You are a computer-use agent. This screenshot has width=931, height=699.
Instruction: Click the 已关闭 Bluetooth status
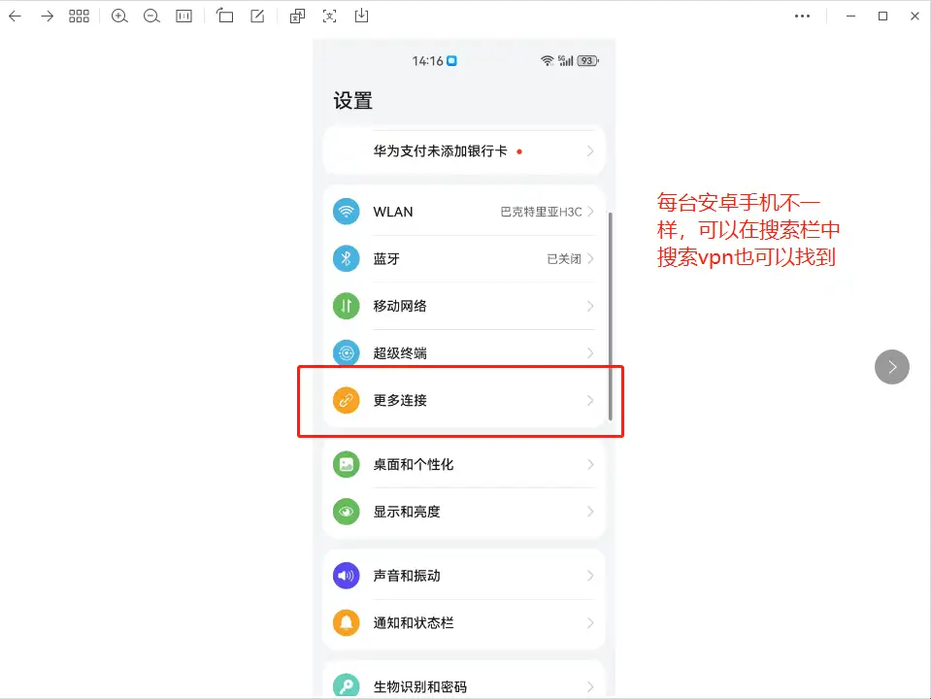(564, 259)
